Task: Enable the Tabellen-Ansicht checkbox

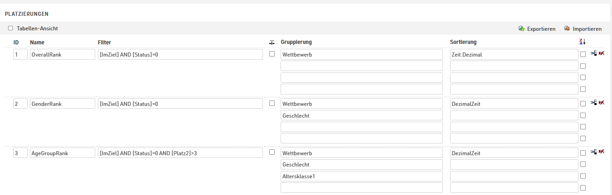Action: (x=10, y=29)
